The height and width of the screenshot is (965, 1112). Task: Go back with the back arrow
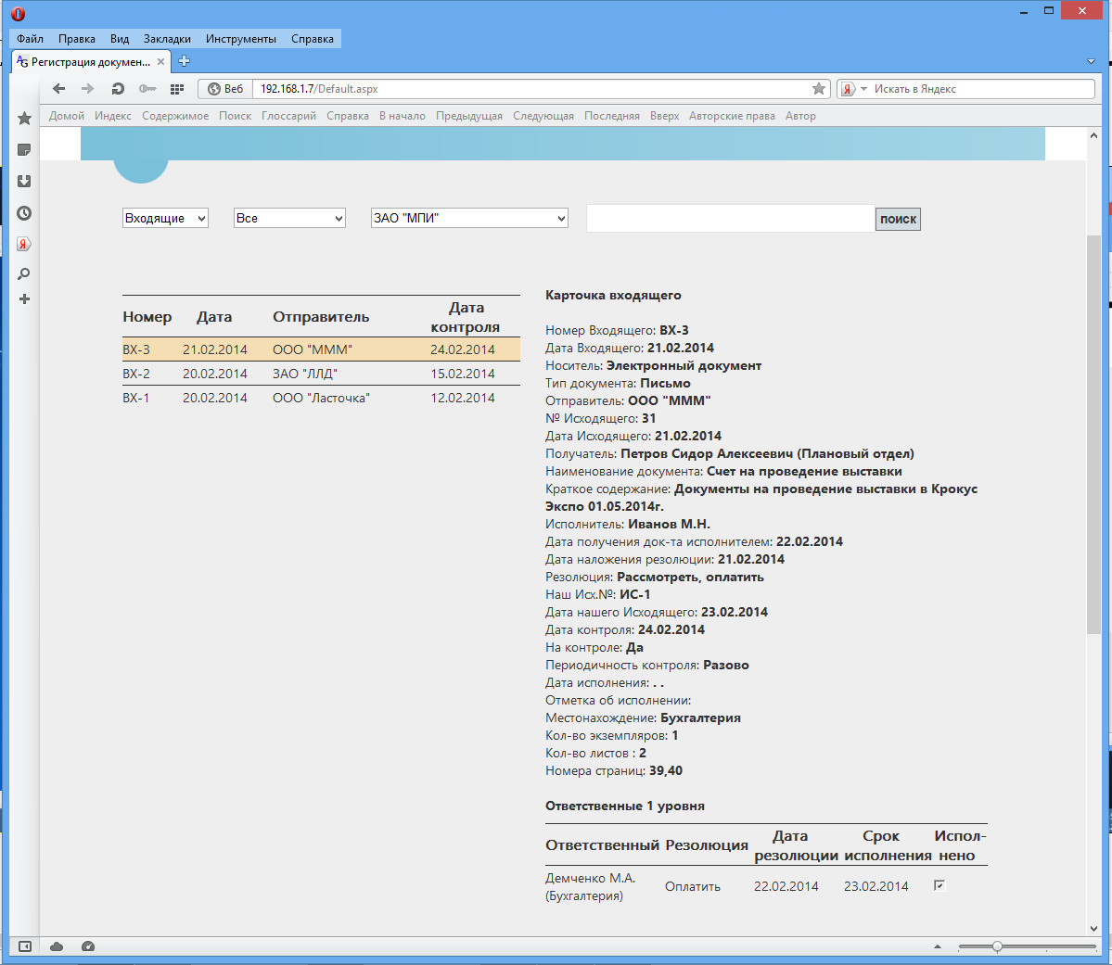pyautogui.click(x=58, y=89)
